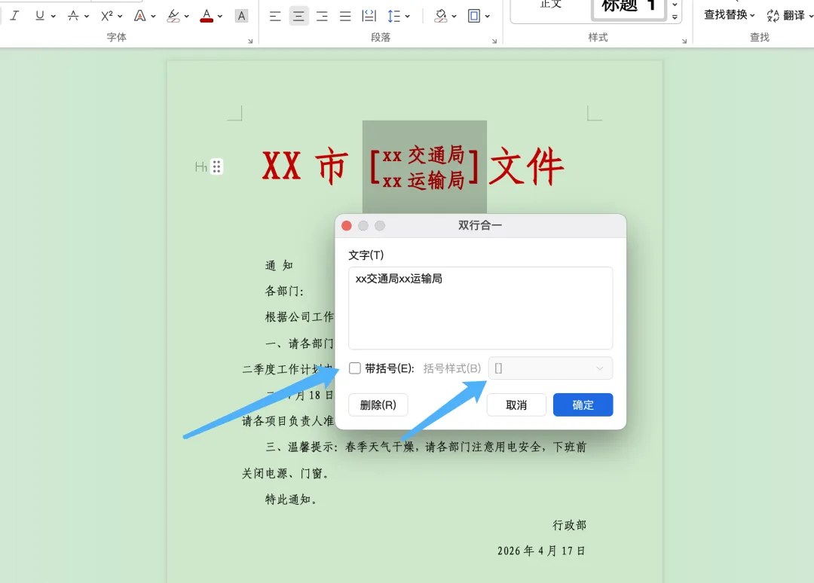Apply distributed alignment
Screen dimensions: 814x583
pyautogui.click(x=369, y=16)
